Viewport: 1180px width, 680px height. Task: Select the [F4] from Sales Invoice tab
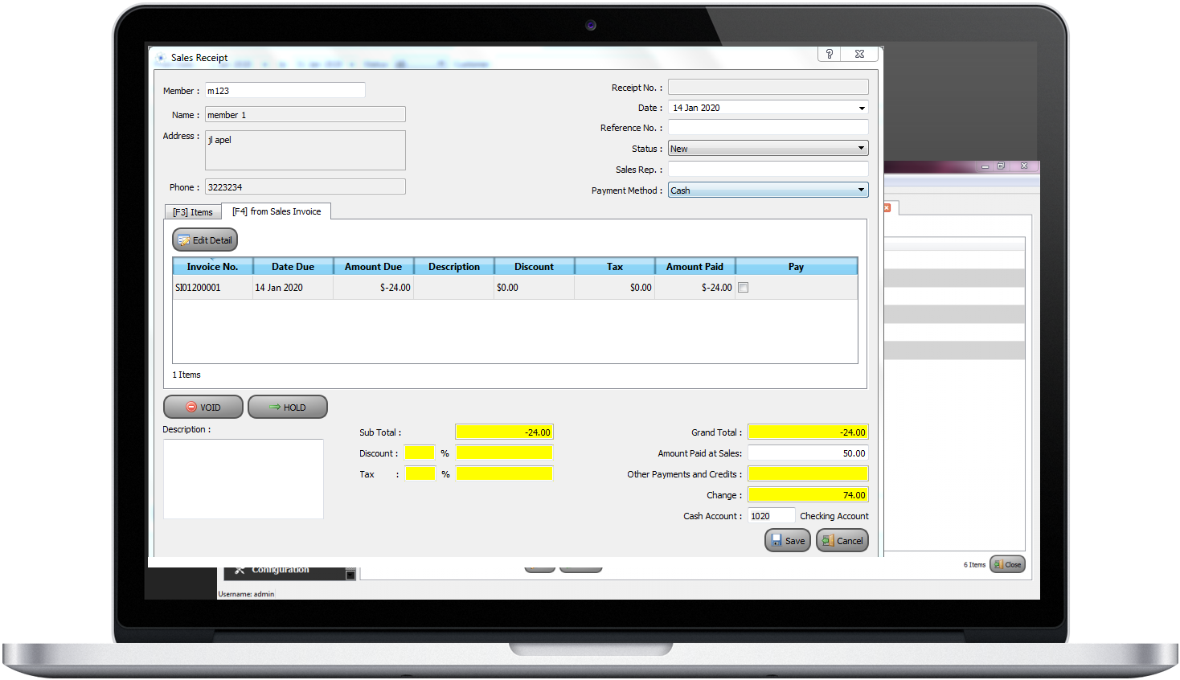click(x=276, y=211)
